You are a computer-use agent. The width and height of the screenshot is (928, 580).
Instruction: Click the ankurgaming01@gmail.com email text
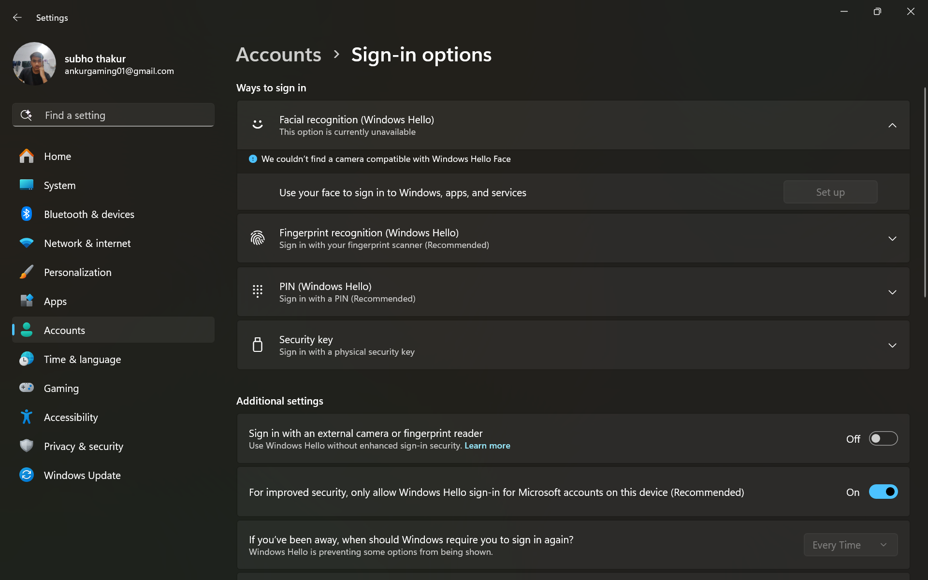point(119,71)
